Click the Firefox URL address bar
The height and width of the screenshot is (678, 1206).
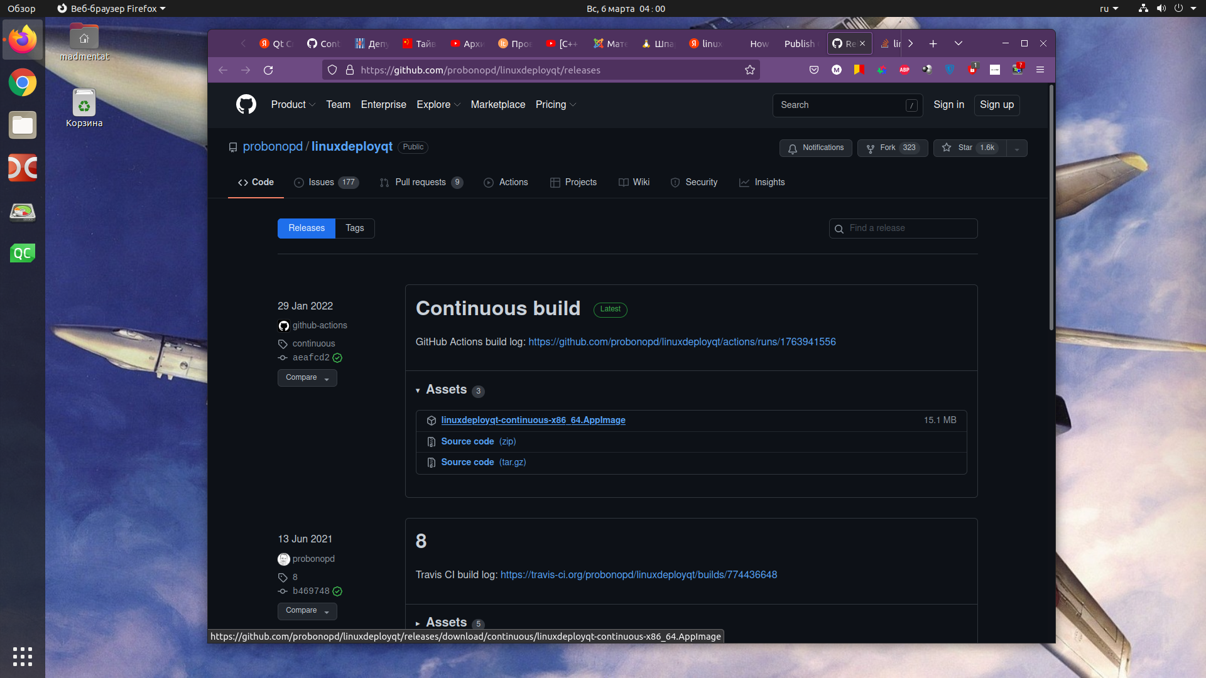(540, 70)
